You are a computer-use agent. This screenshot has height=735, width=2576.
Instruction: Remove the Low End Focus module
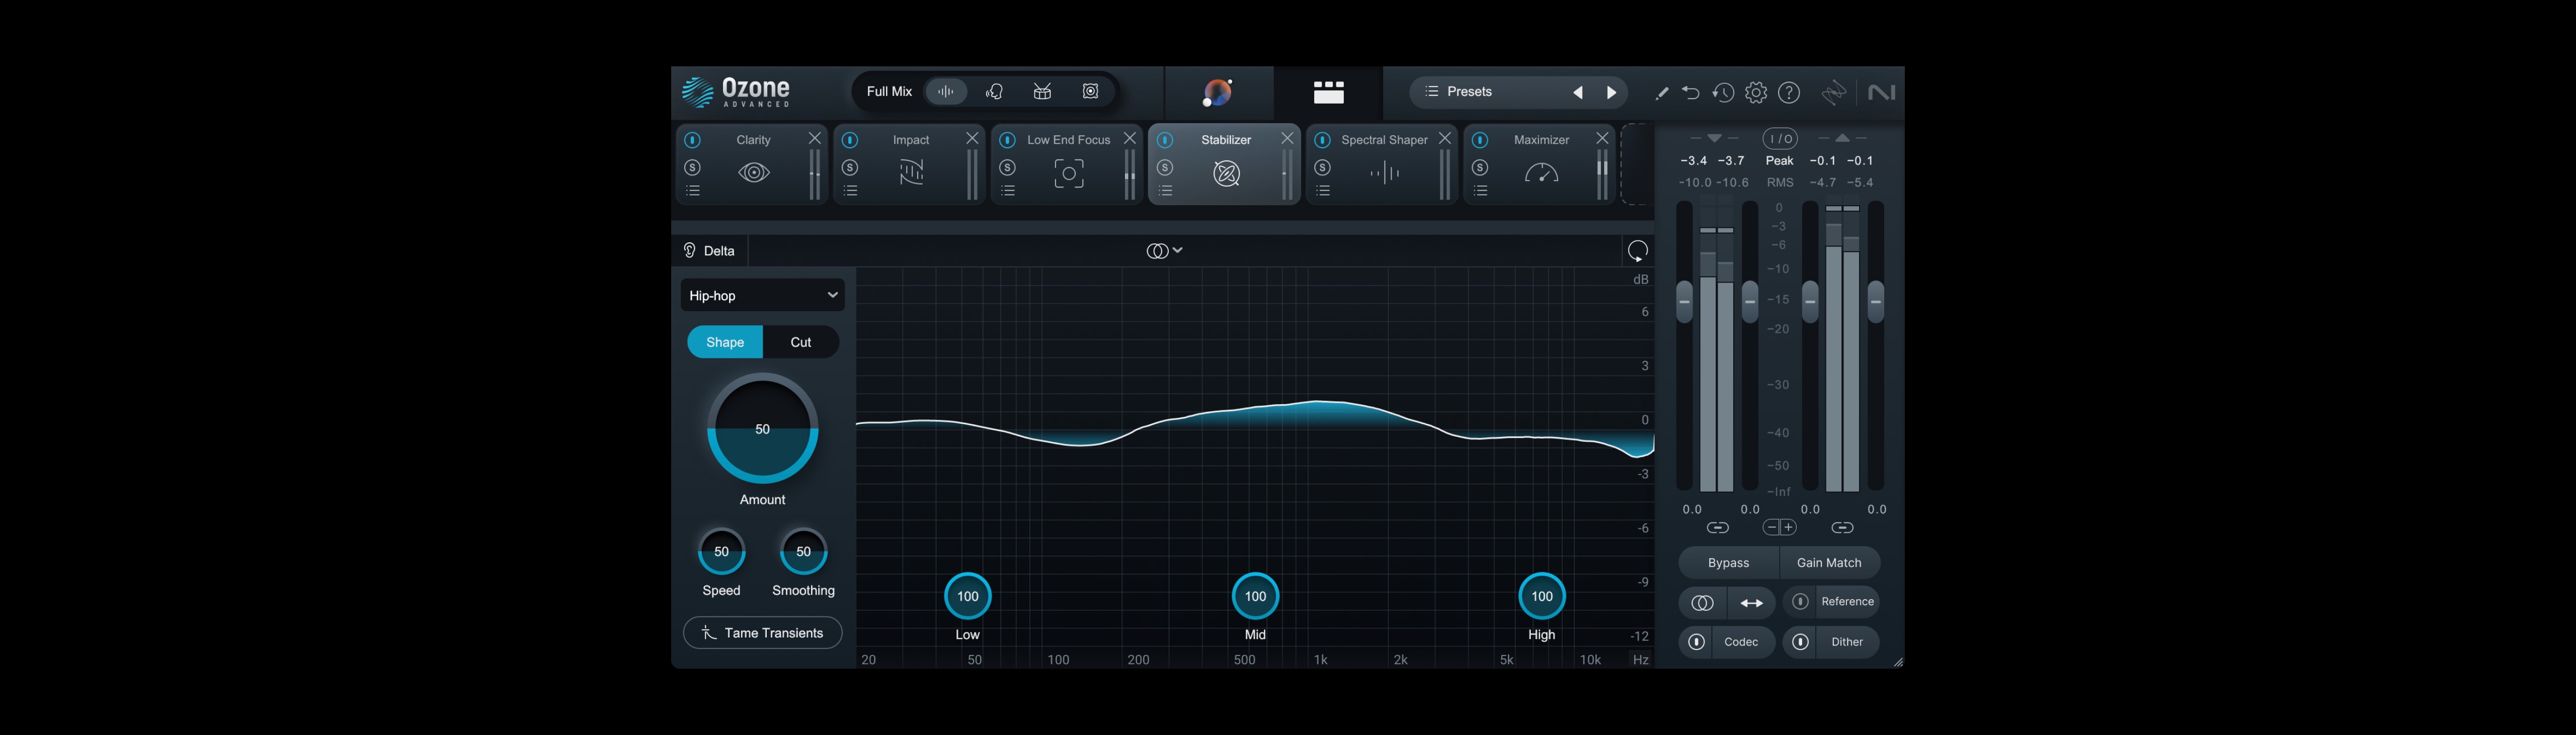(x=1130, y=138)
